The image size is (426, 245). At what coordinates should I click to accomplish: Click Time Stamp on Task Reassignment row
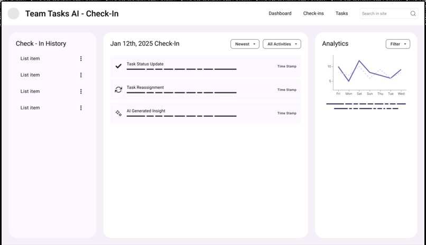click(286, 90)
